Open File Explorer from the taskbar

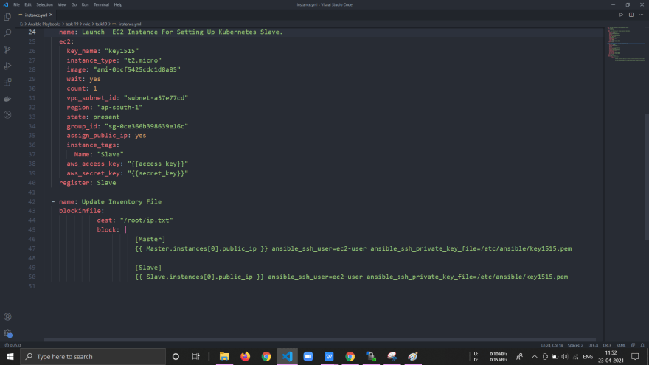[x=224, y=356]
